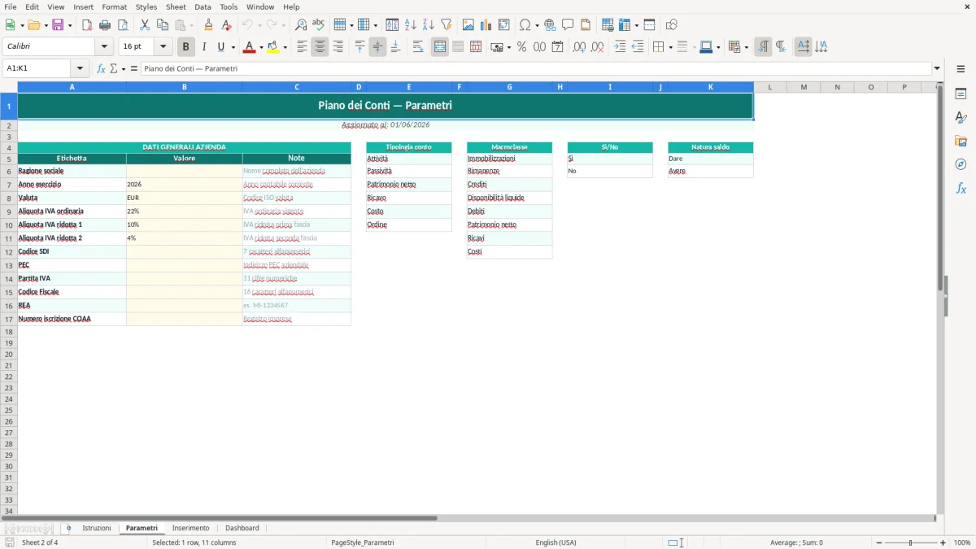Open the Tools menu

click(x=229, y=7)
